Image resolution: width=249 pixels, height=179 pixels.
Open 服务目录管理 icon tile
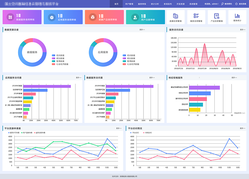pyautogui.click(x=196, y=17)
